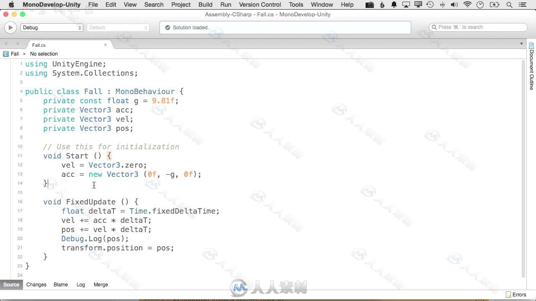Open Spotlight search magnifier icon
Viewport: 536px width, 301px height.
[x=509, y=5]
